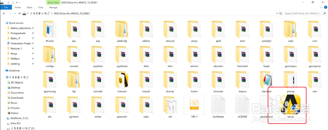Open the manifest folder
The height and width of the screenshot is (130, 328).
coord(266,82)
